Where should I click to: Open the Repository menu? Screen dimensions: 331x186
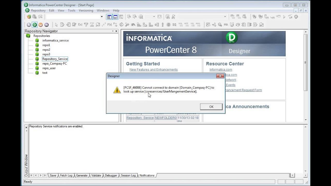(38, 11)
